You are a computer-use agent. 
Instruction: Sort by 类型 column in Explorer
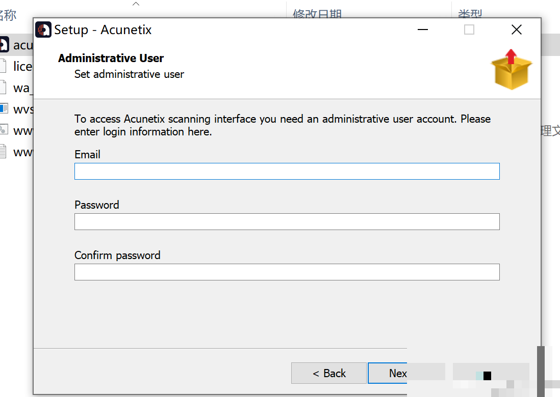tap(470, 14)
